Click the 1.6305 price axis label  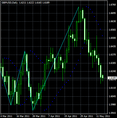pos(112,63)
